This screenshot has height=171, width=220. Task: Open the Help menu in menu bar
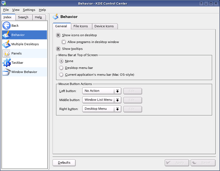click(x=42, y=10)
